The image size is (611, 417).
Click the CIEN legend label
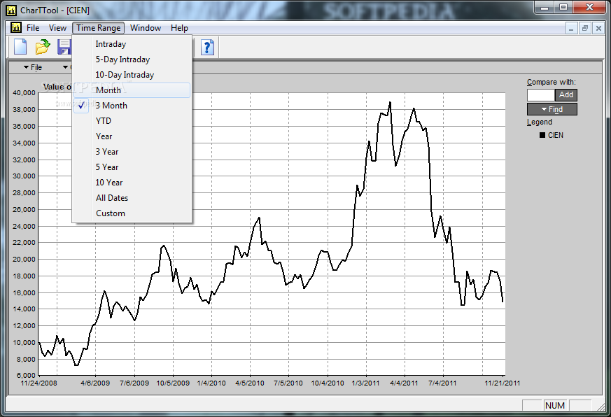[555, 135]
